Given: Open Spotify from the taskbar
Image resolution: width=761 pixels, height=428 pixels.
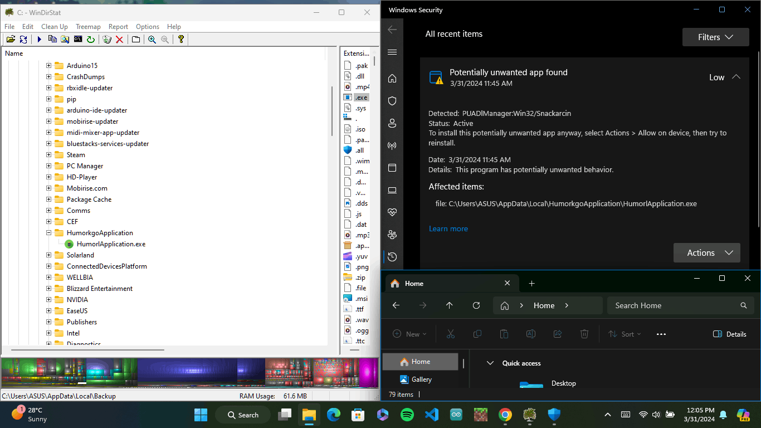Looking at the screenshot, I should point(407,415).
